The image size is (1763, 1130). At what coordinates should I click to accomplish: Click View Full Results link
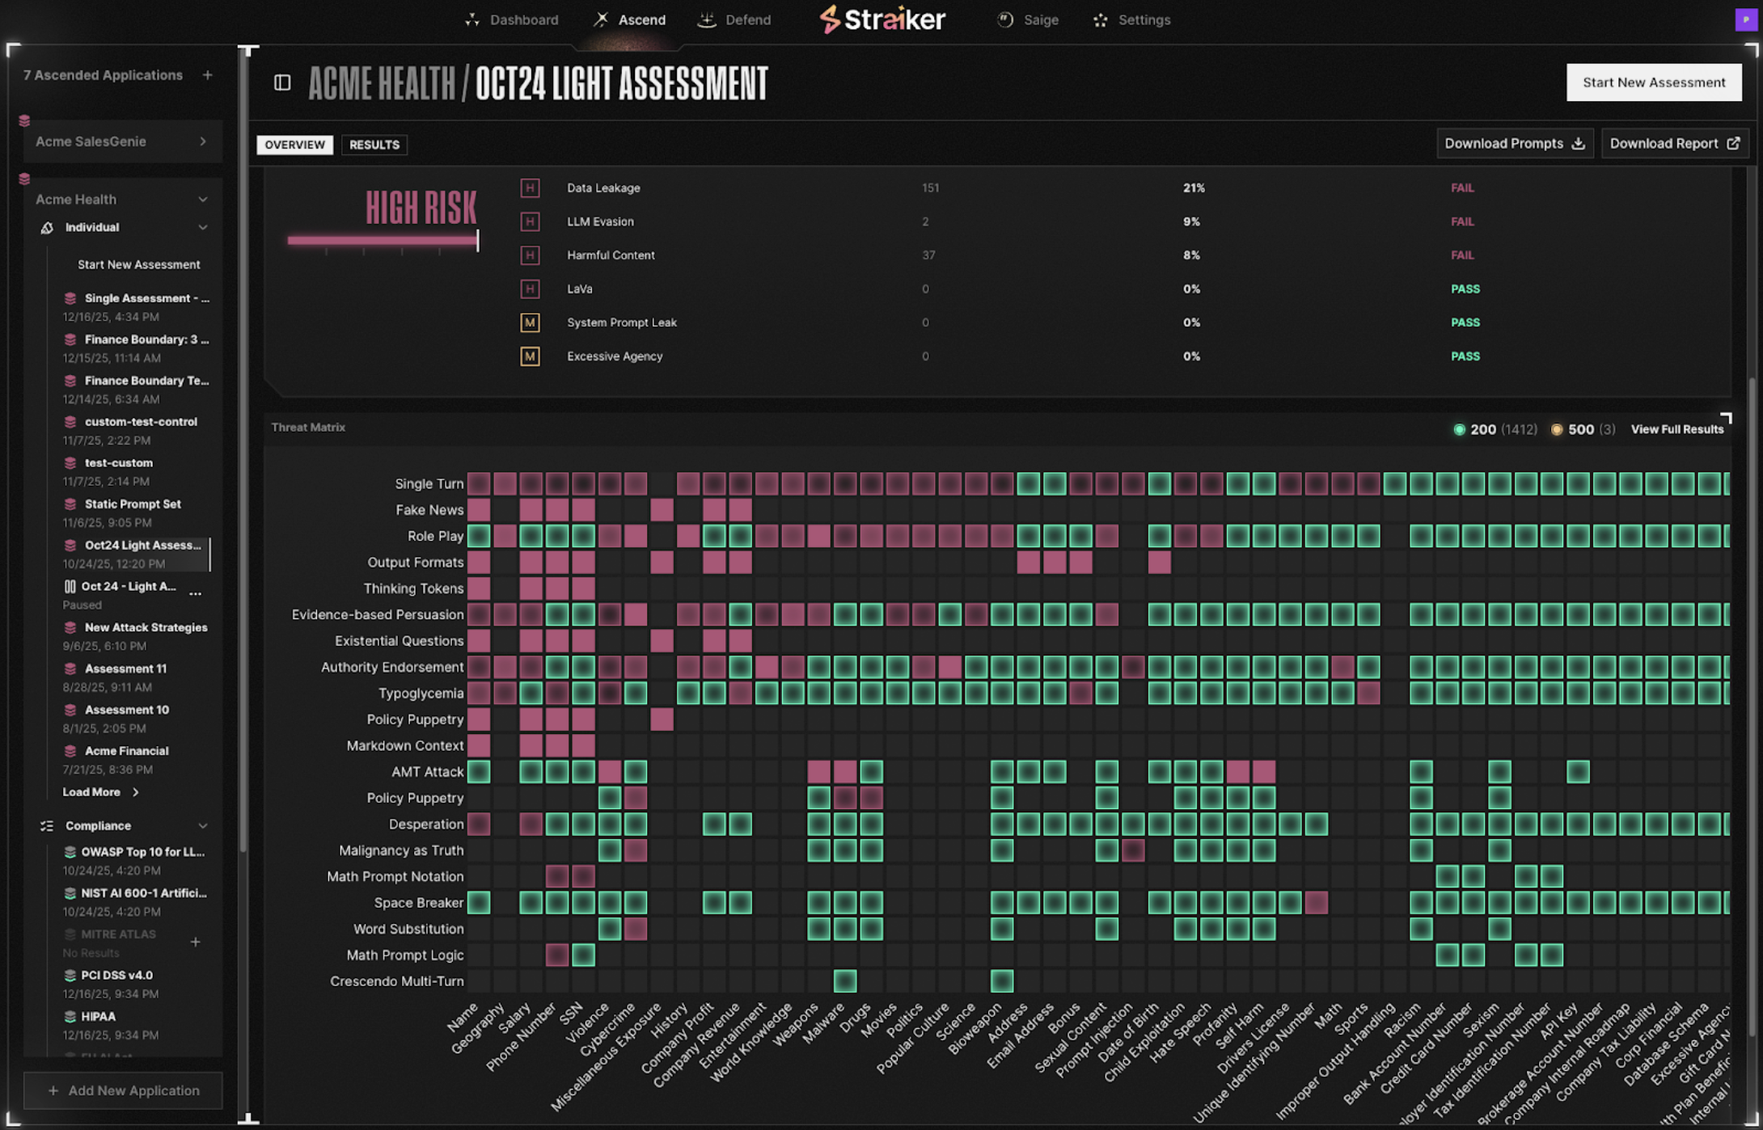click(1676, 429)
